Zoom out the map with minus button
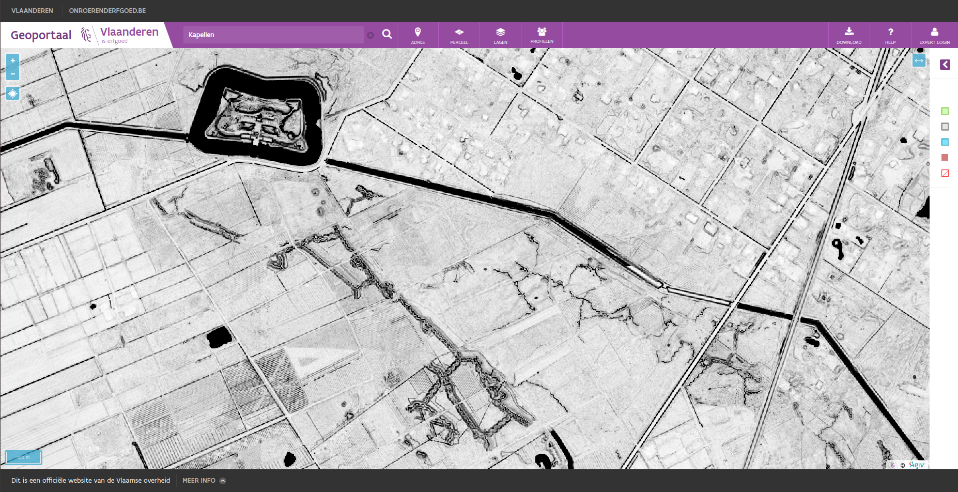This screenshot has width=958, height=492. pyautogui.click(x=13, y=74)
